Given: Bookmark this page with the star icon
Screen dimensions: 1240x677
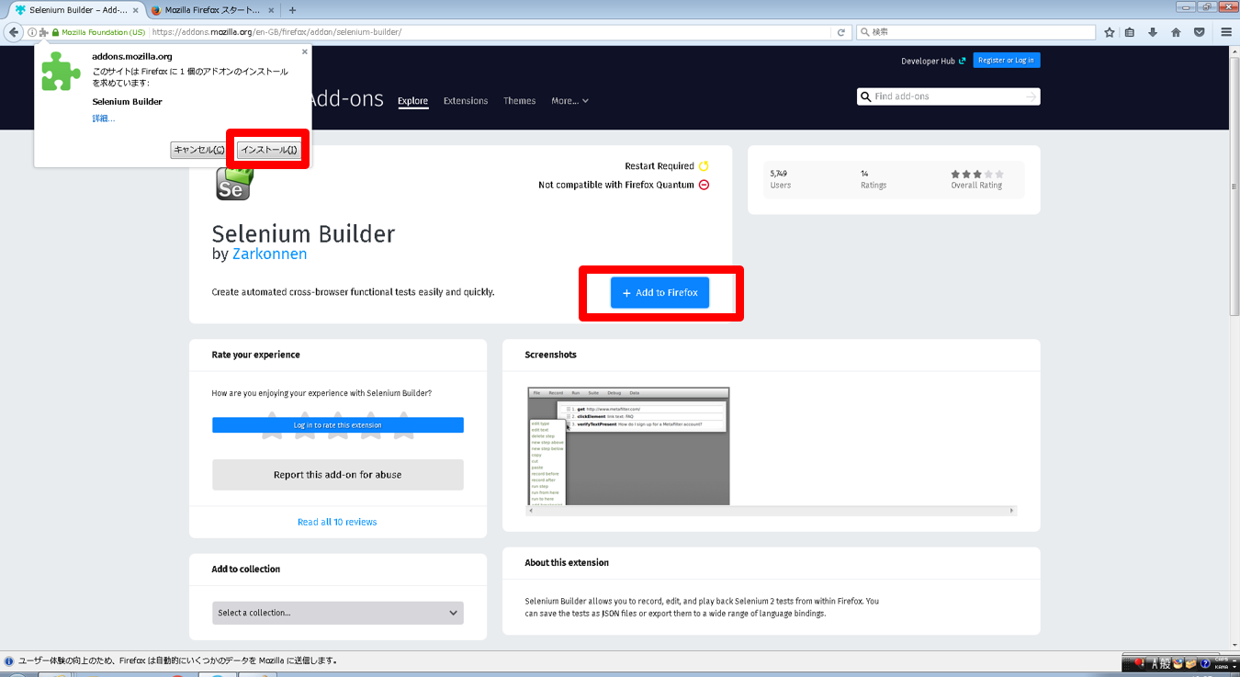Looking at the screenshot, I should pos(1110,32).
